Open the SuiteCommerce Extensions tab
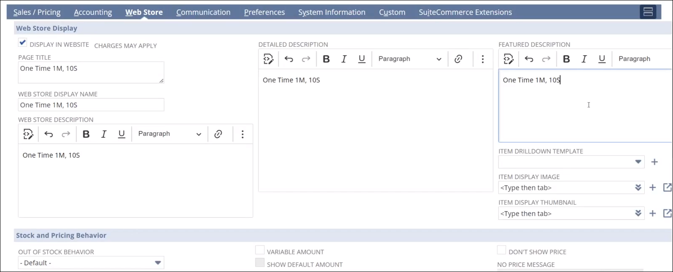Image resolution: width=673 pixels, height=272 pixels. (x=465, y=12)
